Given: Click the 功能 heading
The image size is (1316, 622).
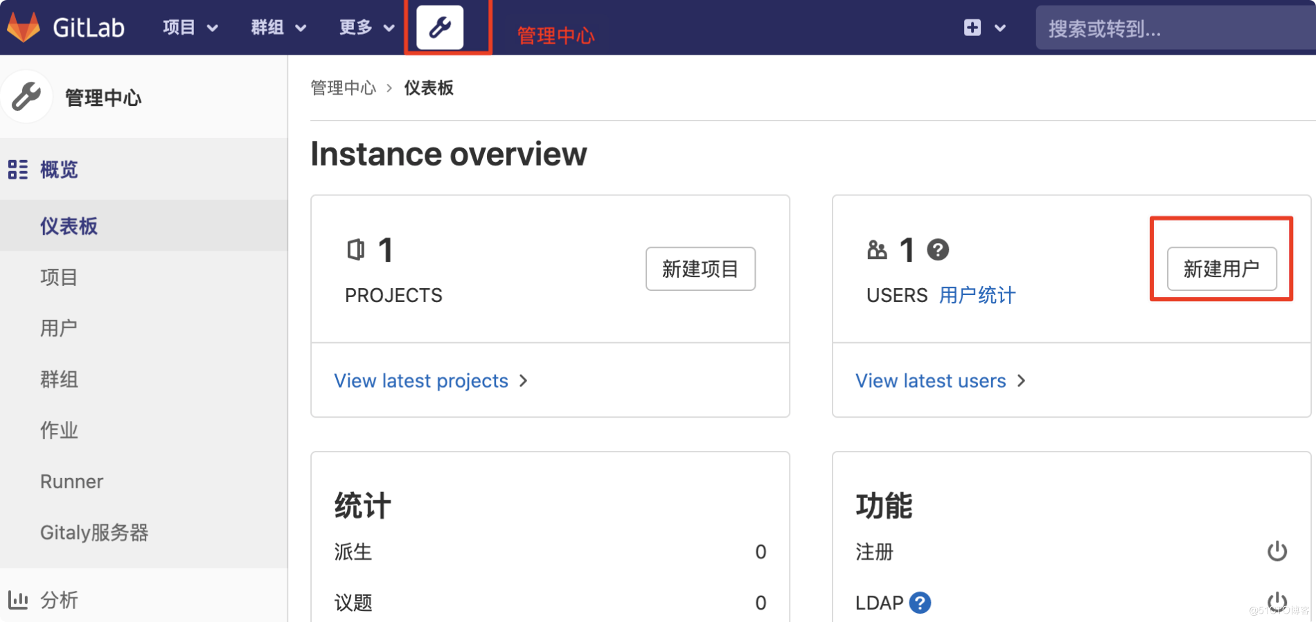Looking at the screenshot, I should 884,506.
